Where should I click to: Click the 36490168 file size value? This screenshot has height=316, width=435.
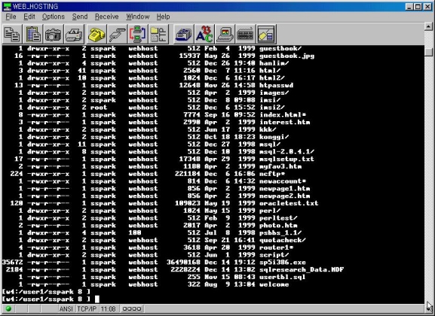[183, 263]
